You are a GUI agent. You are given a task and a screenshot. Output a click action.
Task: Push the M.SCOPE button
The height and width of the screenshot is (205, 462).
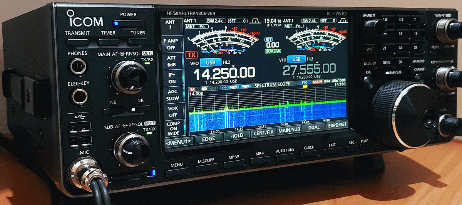206,168
